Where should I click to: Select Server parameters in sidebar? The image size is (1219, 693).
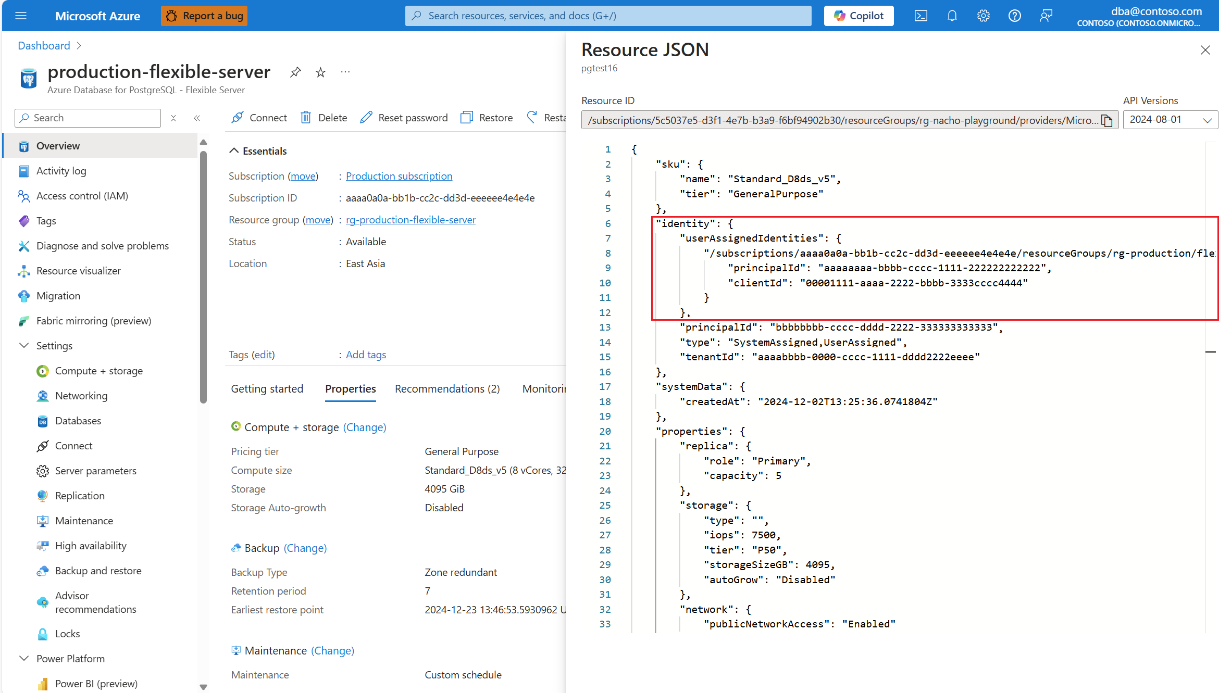coord(95,471)
